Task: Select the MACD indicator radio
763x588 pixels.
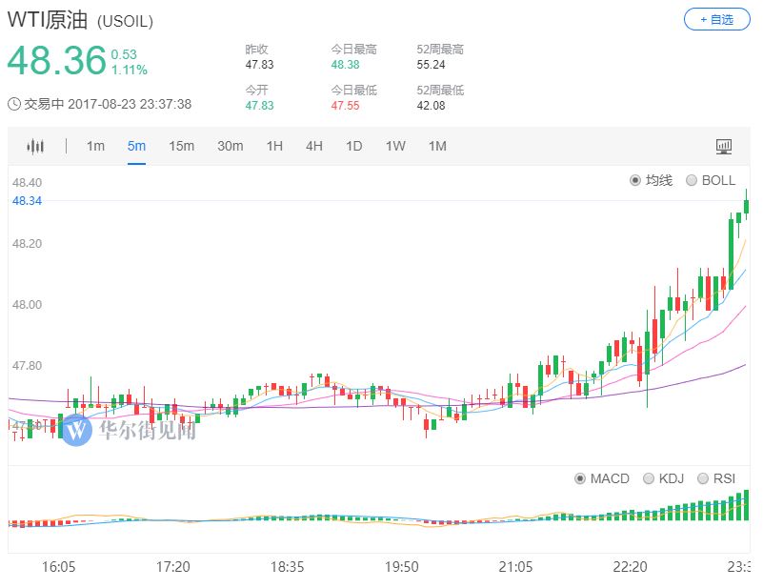Action: pyautogui.click(x=579, y=478)
